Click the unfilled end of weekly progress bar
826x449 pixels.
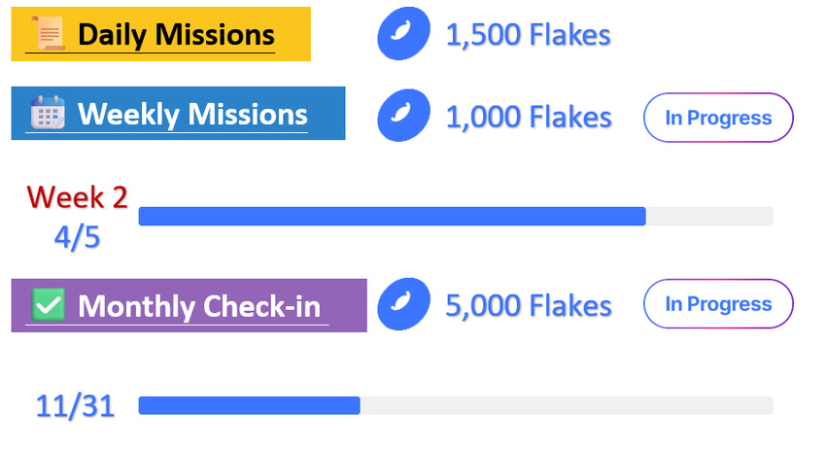[709, 216]
